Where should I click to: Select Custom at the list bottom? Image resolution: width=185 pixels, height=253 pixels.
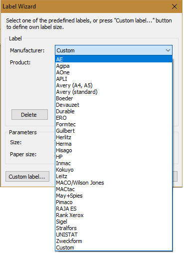(114, 248)
